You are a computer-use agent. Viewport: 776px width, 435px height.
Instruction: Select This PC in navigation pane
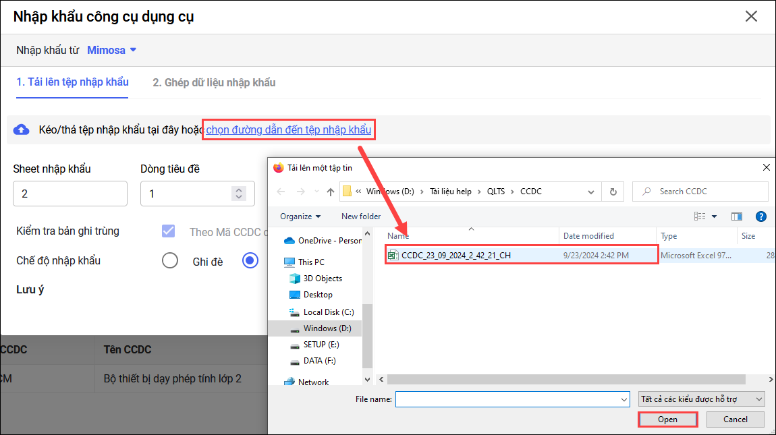304,262
